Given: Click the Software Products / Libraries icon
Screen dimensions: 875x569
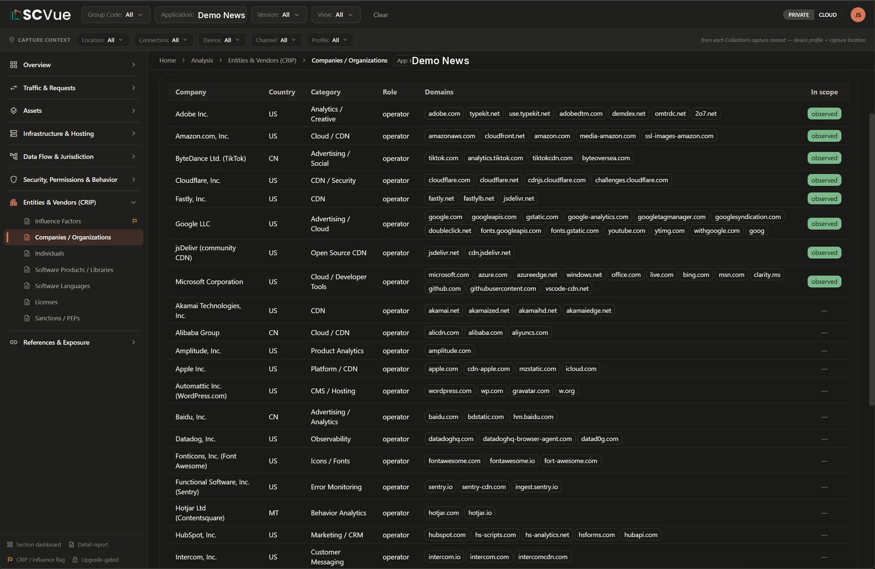Looking at the screenshot, I should tap(27, 270).
